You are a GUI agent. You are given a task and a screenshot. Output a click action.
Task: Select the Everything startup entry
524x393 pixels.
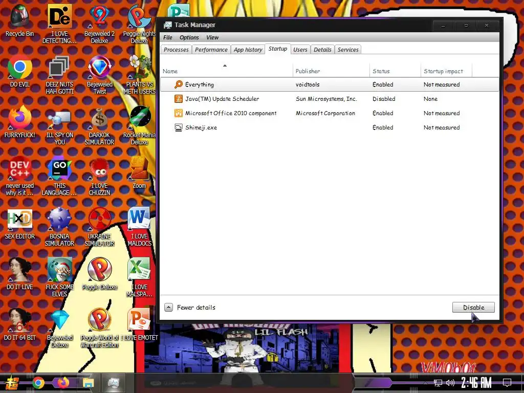click(x=330, y=84)
